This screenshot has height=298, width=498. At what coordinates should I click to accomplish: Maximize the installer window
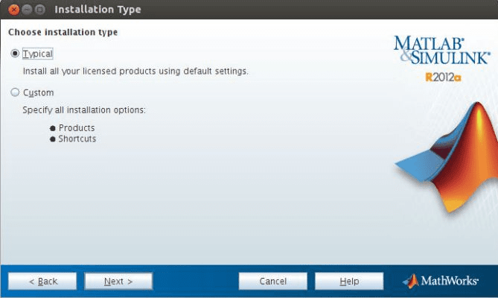[39, 10]
